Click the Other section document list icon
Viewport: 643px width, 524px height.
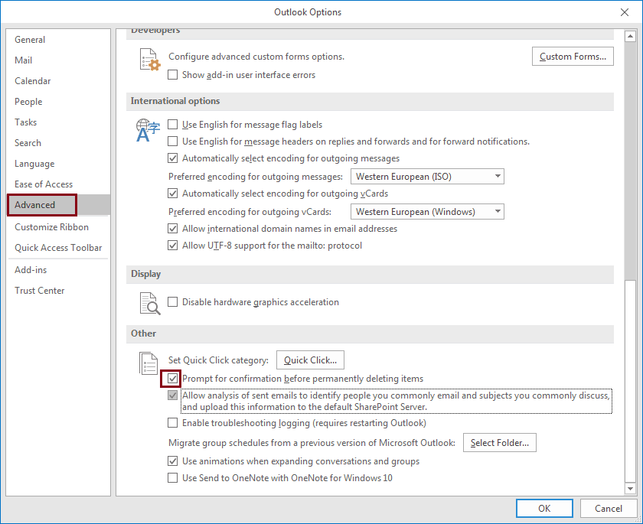149,363
